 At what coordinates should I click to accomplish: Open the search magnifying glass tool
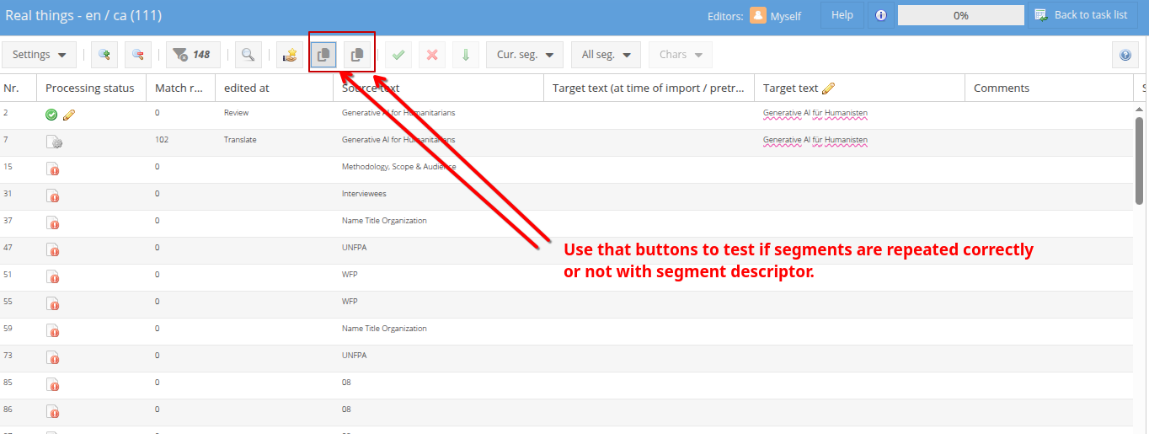[x=248, y=55]
